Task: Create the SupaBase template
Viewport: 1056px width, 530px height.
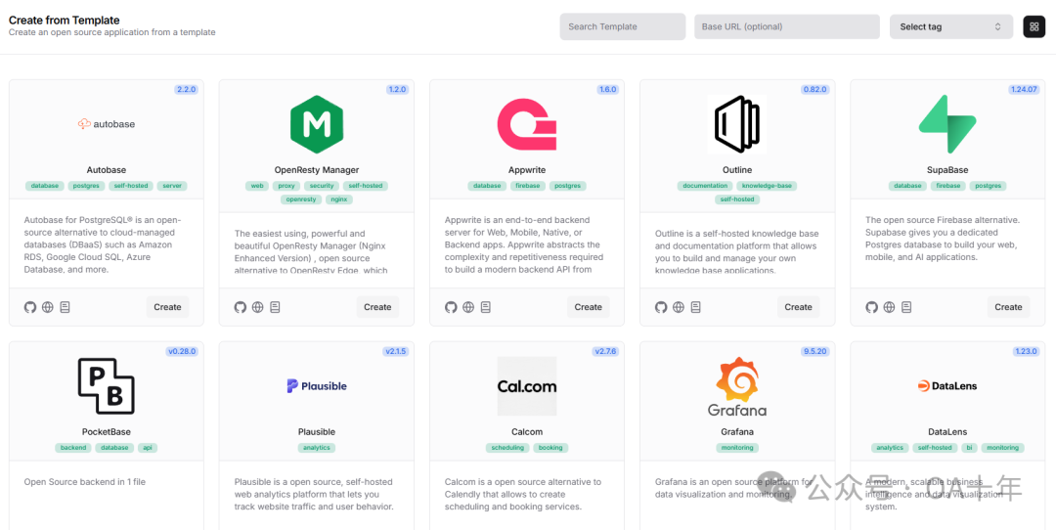Action: coord(1008,307)
